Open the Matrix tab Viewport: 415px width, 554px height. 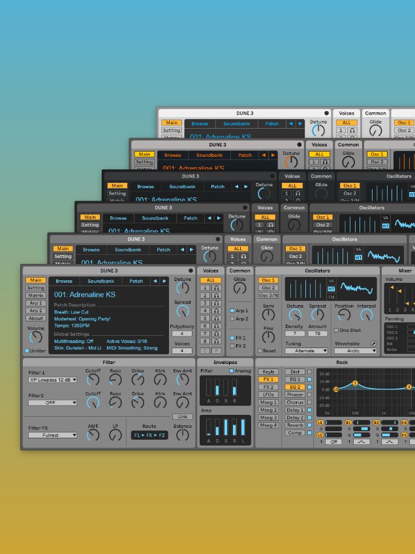click(36, 295)
